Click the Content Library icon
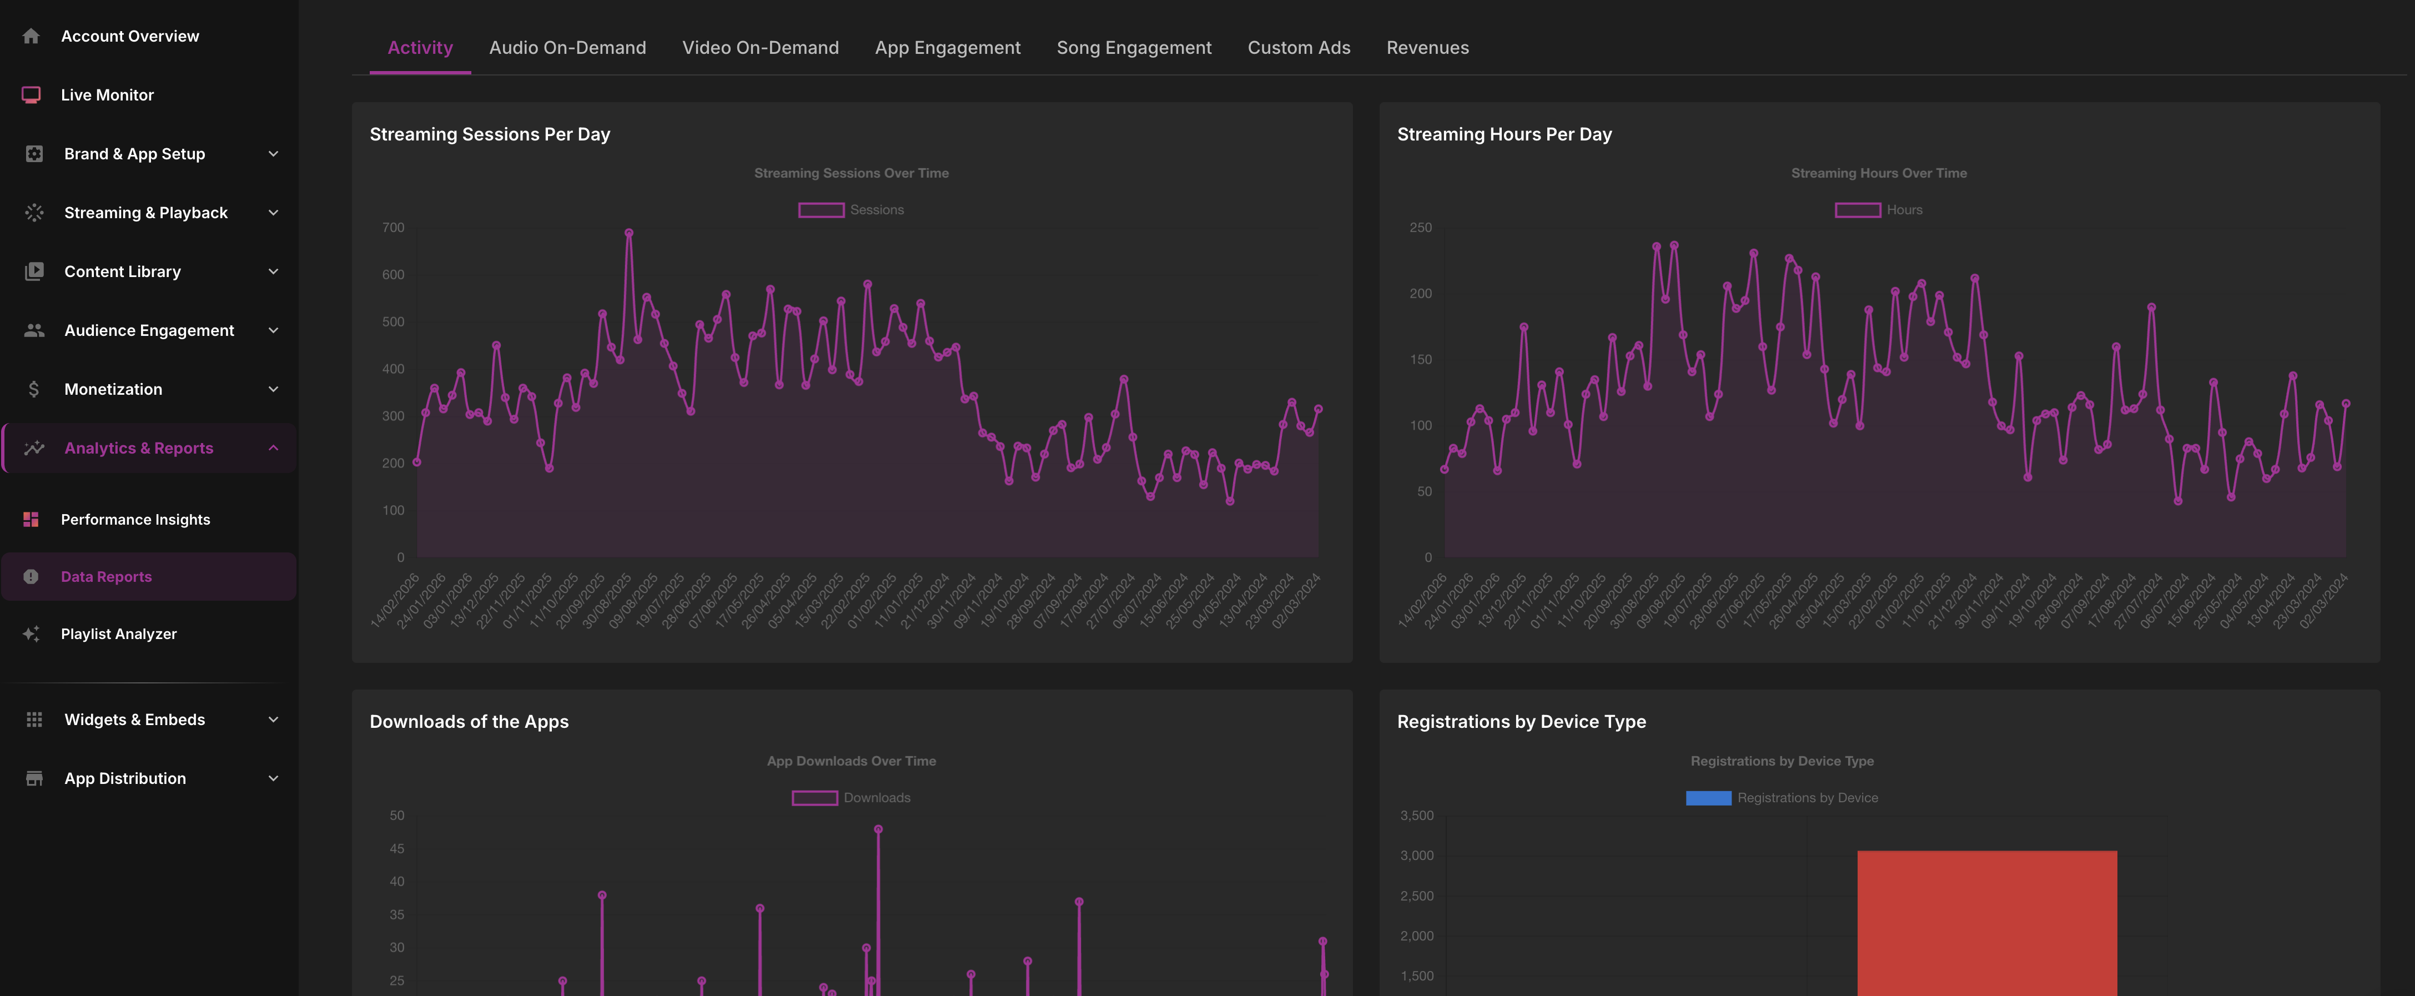This screenshot has width=2415, height=996. click(34, 271)
